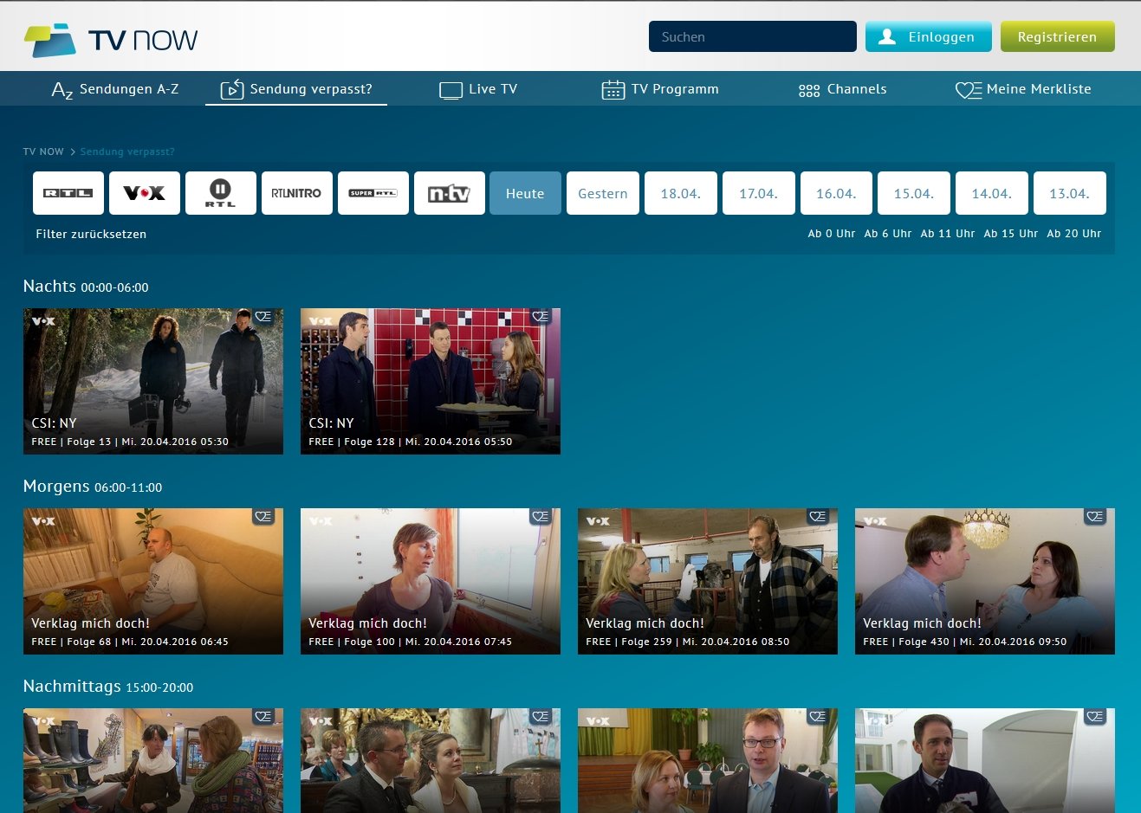Click the Morgens 06:00-11:00 heading

(x=93, y=487)
